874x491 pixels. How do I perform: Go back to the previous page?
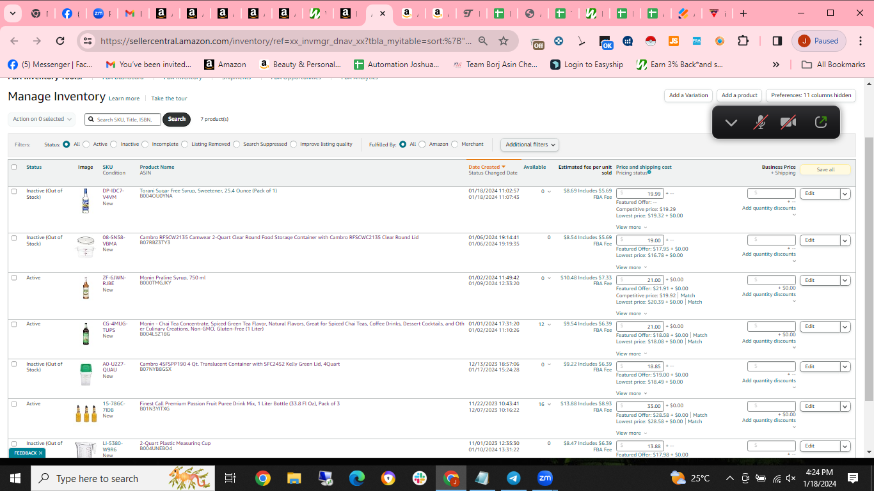tap(14, 41)
